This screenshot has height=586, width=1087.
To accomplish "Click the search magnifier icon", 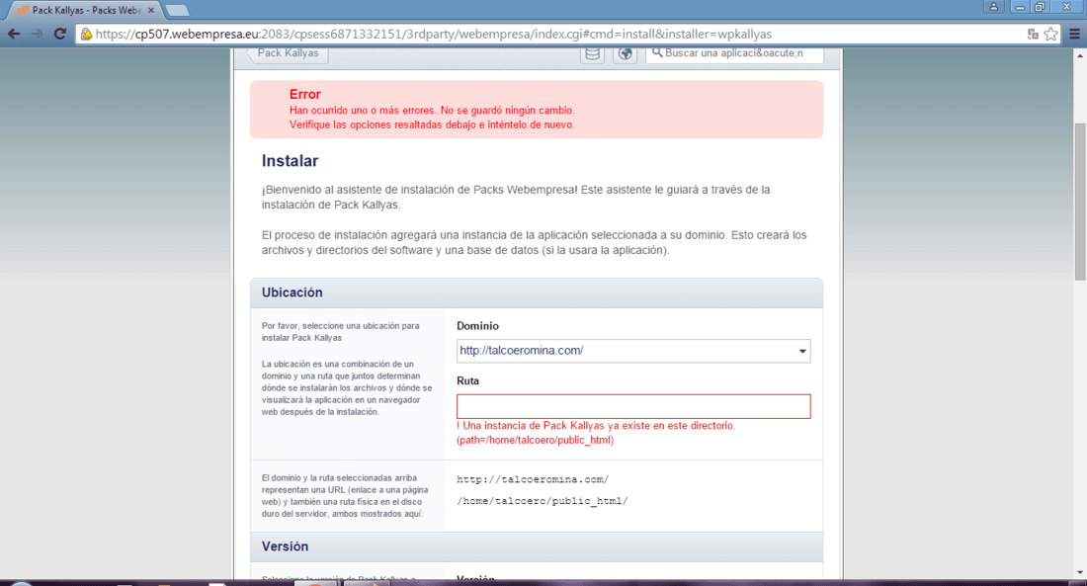I will [657, 52].
